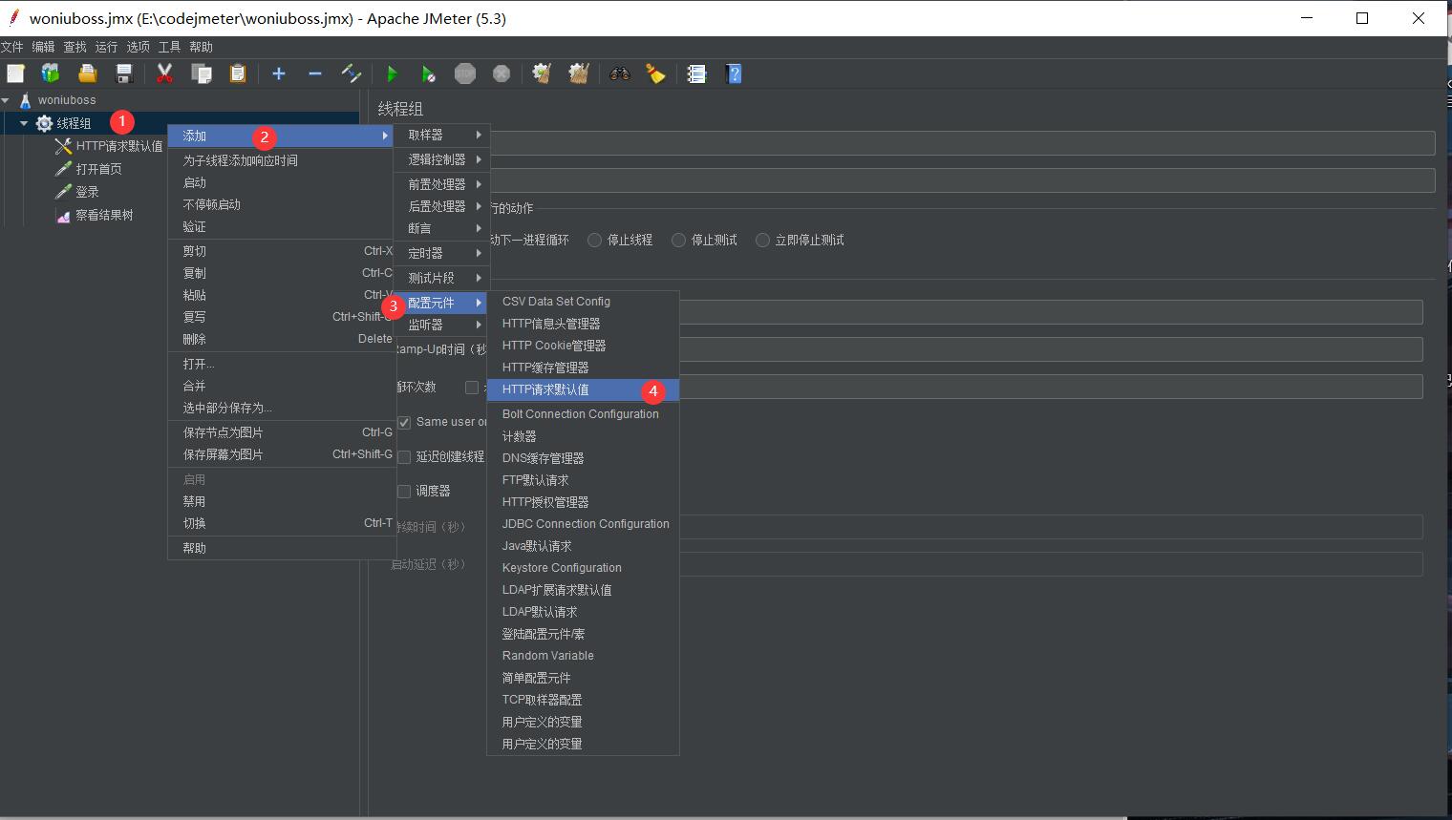
Task: Choose JDBC Connection Configuration
Action: point(583,524)
